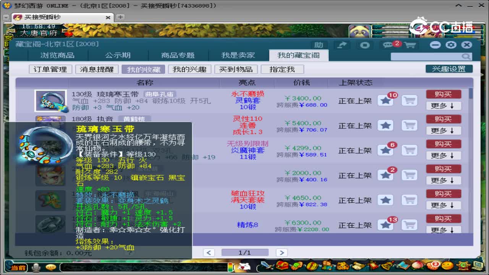Click 购买 for 琉璃寒玉带 ¥3400
Screen dimensions: 489x275
coord(444,94)
